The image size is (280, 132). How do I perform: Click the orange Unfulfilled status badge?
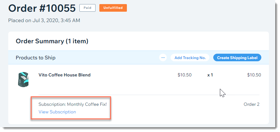pyautogui.click(x=113, y=8)
